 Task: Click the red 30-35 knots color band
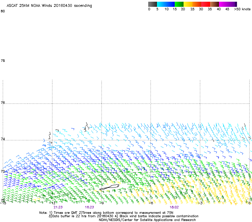coord(206,4)
